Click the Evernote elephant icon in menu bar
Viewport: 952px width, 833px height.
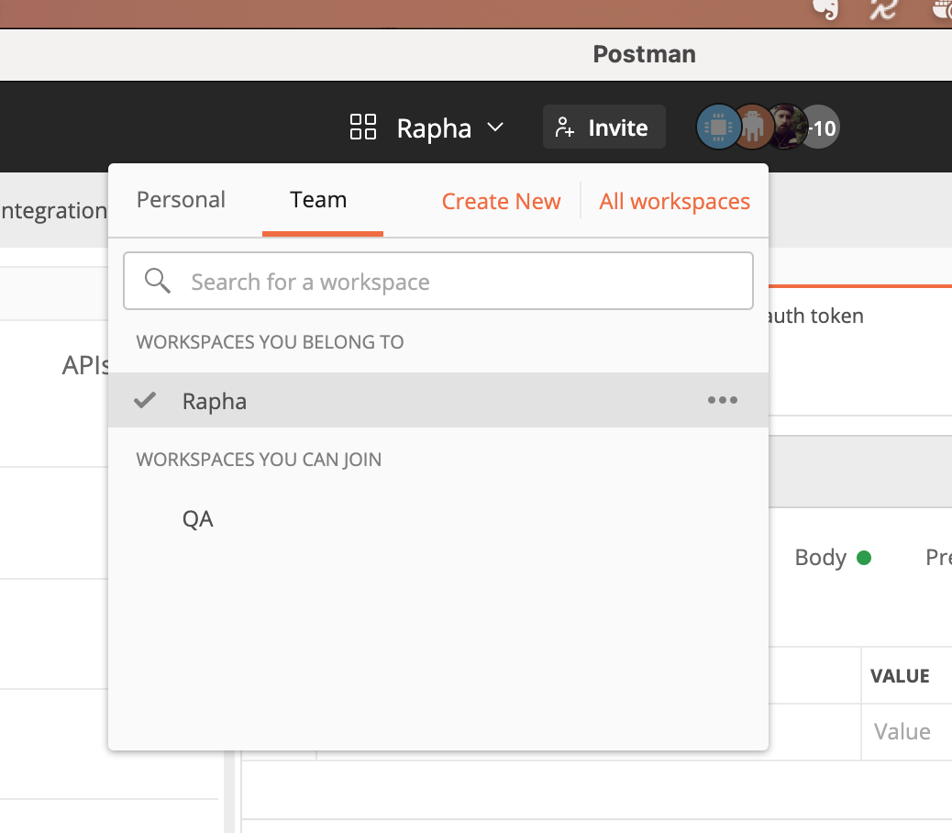pos(825,10)
